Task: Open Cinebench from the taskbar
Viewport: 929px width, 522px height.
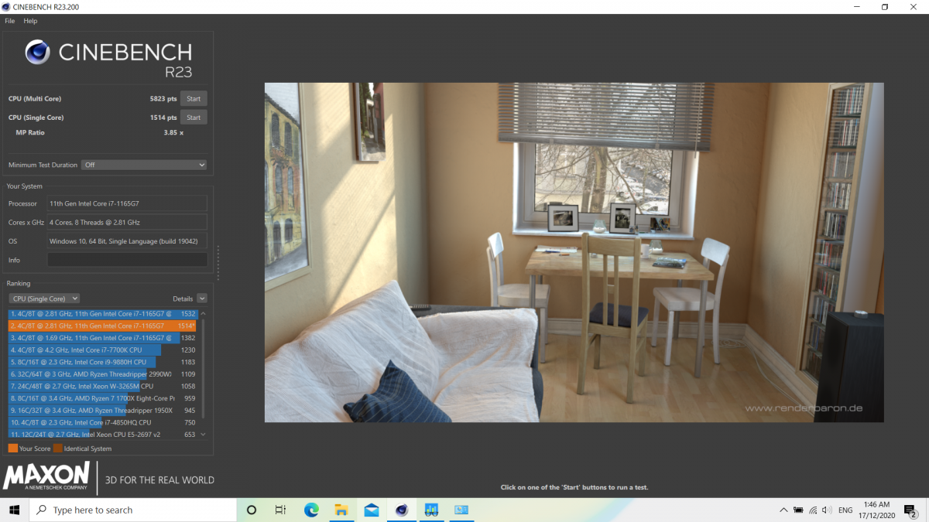Action: [401, 510]
